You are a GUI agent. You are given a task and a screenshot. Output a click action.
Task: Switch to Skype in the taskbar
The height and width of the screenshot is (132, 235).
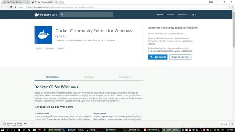point(76,130)
